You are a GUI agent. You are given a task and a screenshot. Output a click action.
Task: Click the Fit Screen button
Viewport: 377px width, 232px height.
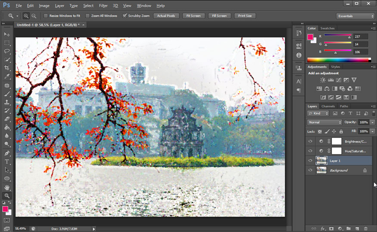click(x=193, y=16)
